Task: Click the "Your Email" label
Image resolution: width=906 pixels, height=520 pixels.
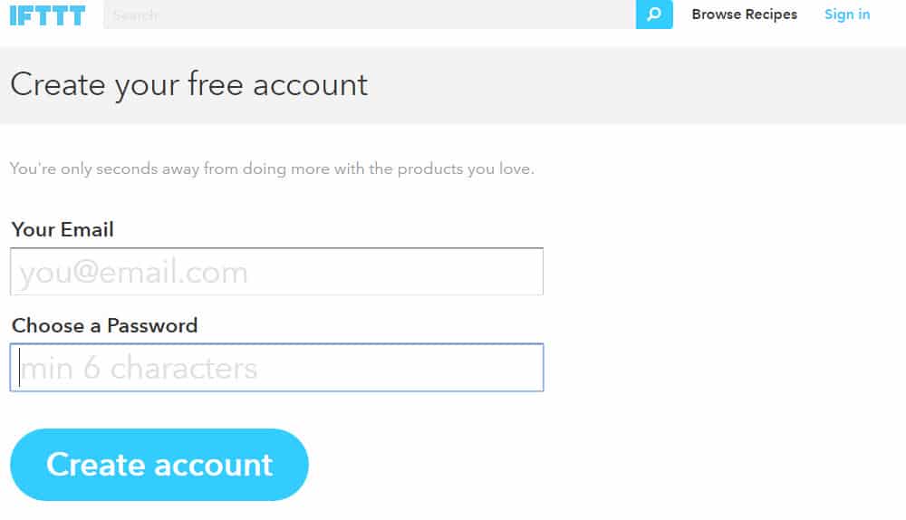Action: [x=63, y=229]
